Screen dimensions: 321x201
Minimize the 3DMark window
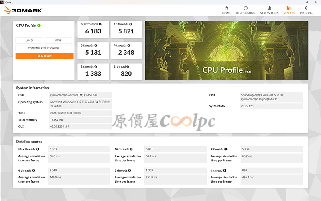(x=298, y=2)
